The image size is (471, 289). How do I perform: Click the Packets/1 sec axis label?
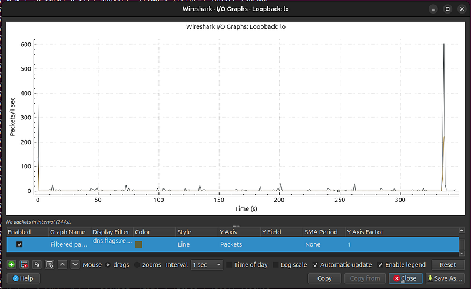pos(12,117)
